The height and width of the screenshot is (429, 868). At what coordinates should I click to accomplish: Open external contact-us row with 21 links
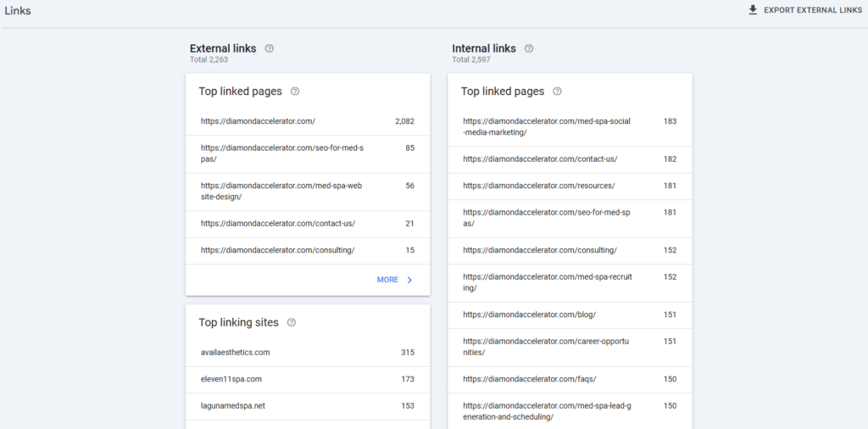308,224
